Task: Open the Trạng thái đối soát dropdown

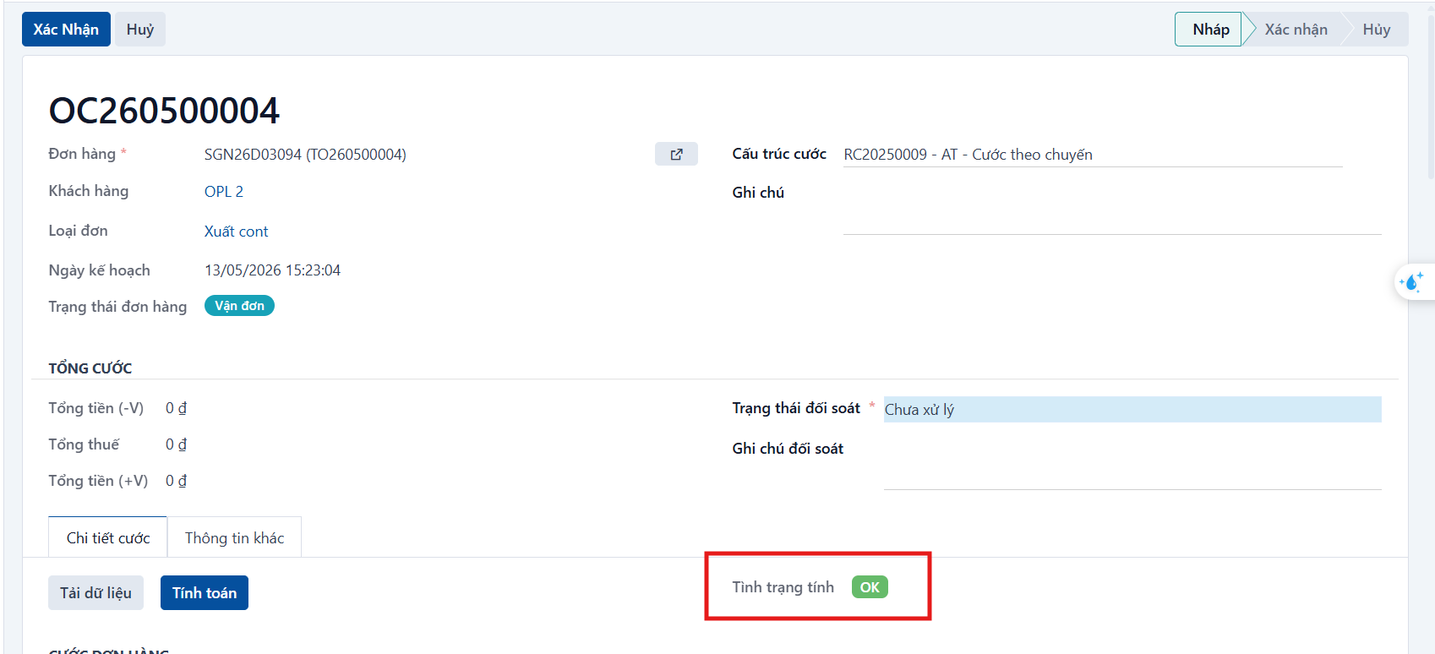Action: 1132,410
